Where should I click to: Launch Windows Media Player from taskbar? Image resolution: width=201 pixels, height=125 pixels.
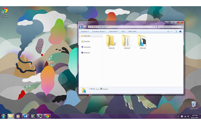click(18, 116)
